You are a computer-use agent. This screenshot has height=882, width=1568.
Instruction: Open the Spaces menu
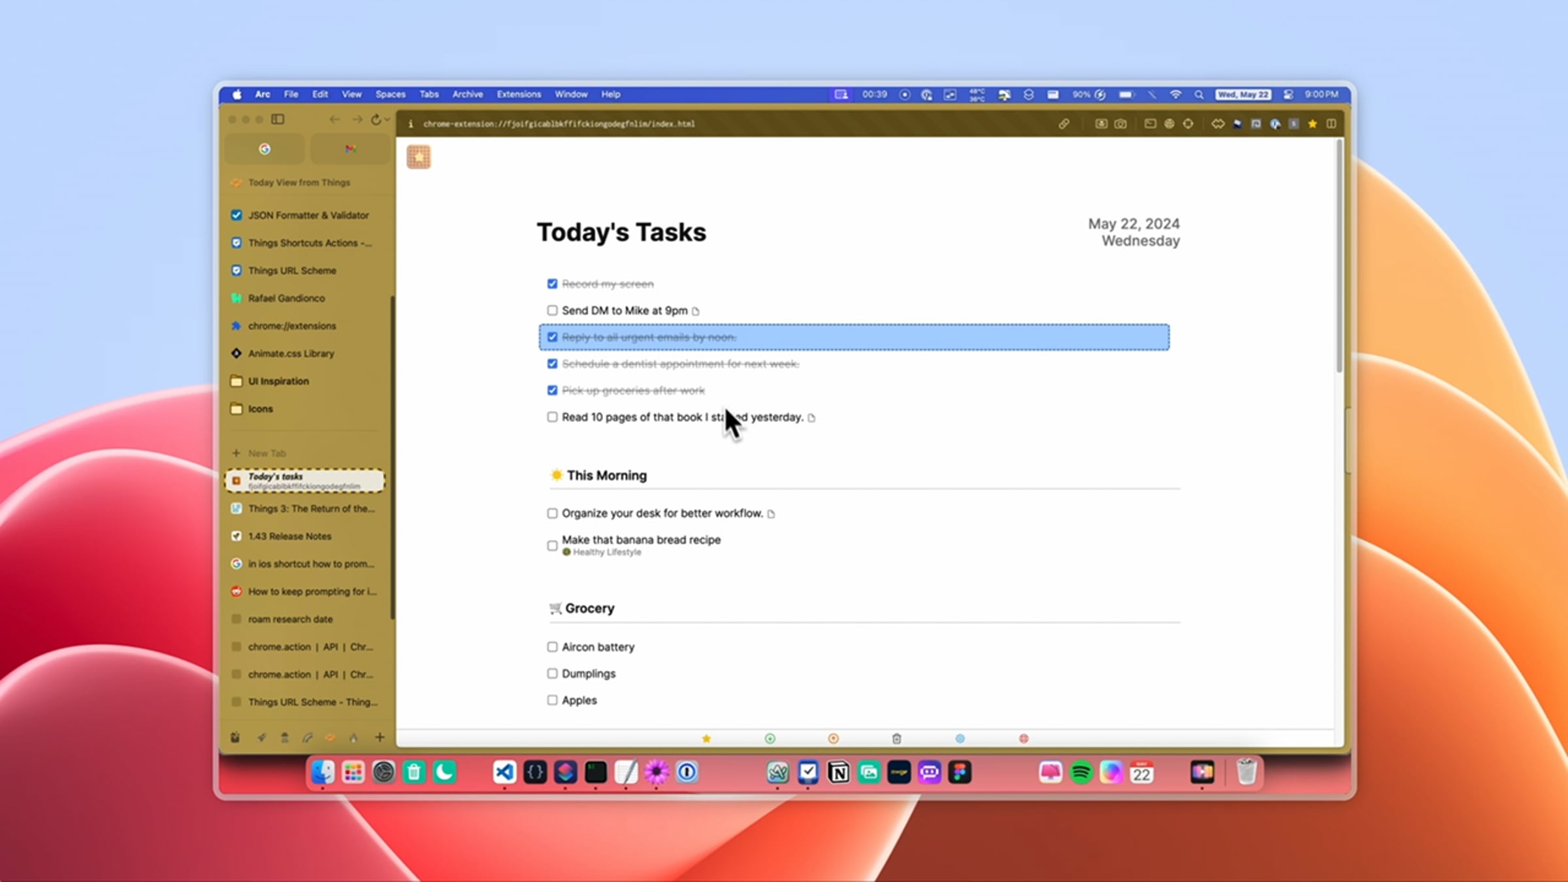390,94
